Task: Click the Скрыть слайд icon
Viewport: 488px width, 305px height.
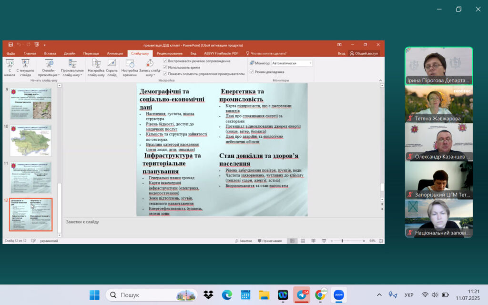Action: coord(112,67)
